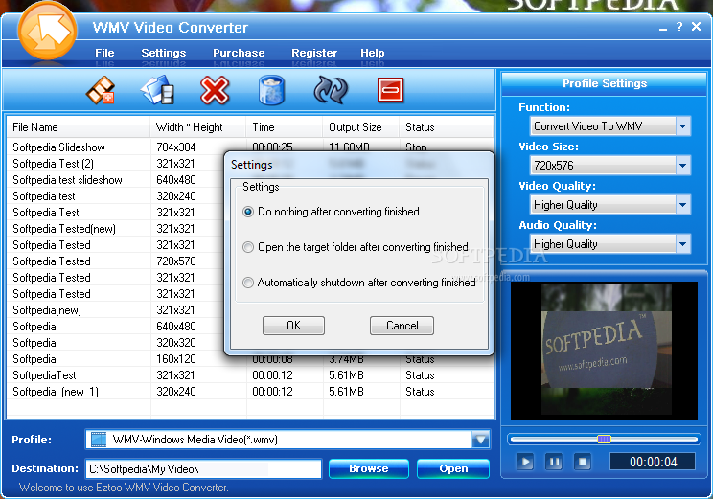Image resolution: width=713 pixels, height=499 pixels.
Task: Open the Purchase menu
Action: click(239, 53)
